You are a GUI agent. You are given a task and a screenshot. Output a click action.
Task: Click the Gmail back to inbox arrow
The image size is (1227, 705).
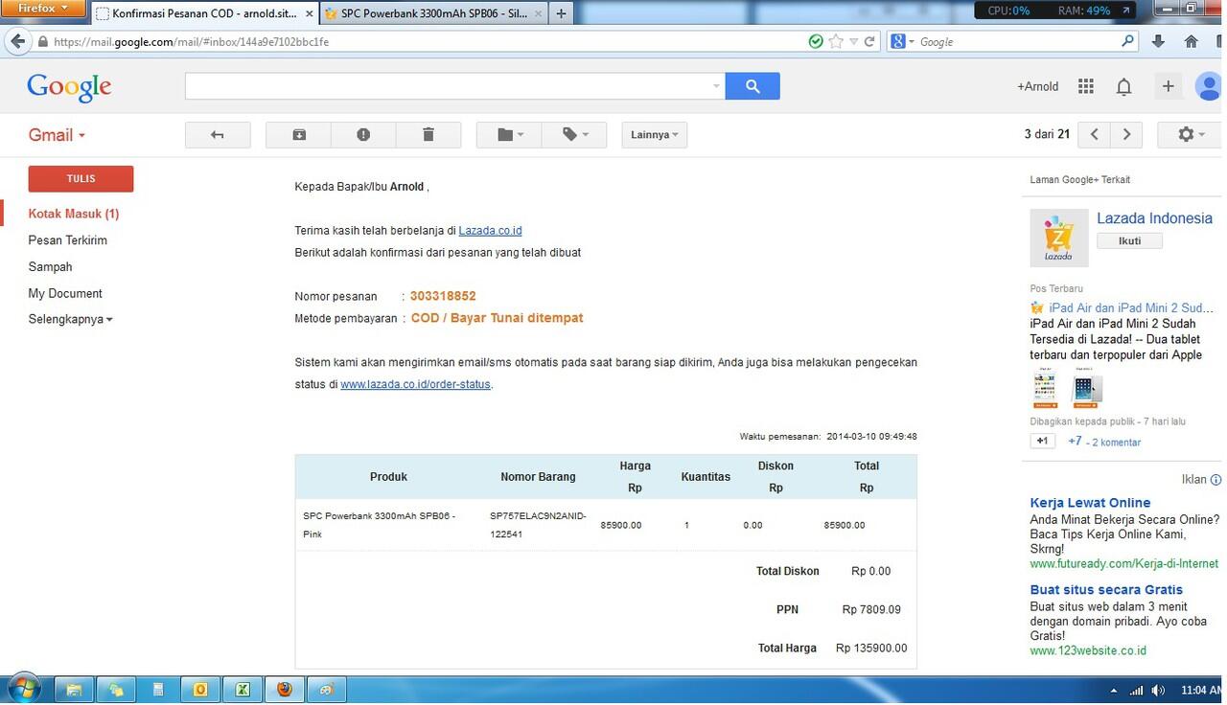(218, 135)
